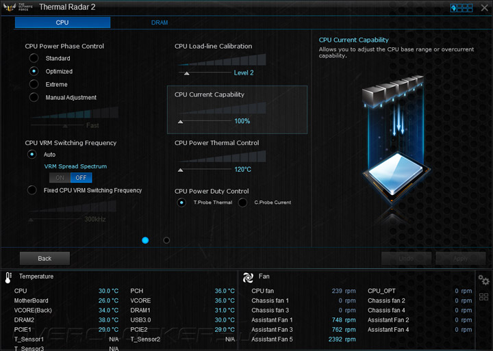Image resolution: width=493 pixels, height=351 pixels.
Task: Click the PCIE2 temperature row
Action: pyautogui.click(x=182, y=330)
